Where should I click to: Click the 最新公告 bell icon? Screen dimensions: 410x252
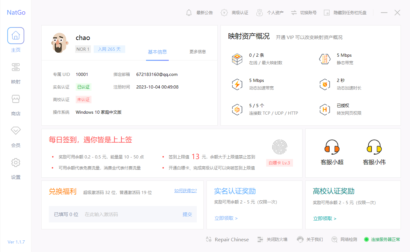tap(189, 13)
